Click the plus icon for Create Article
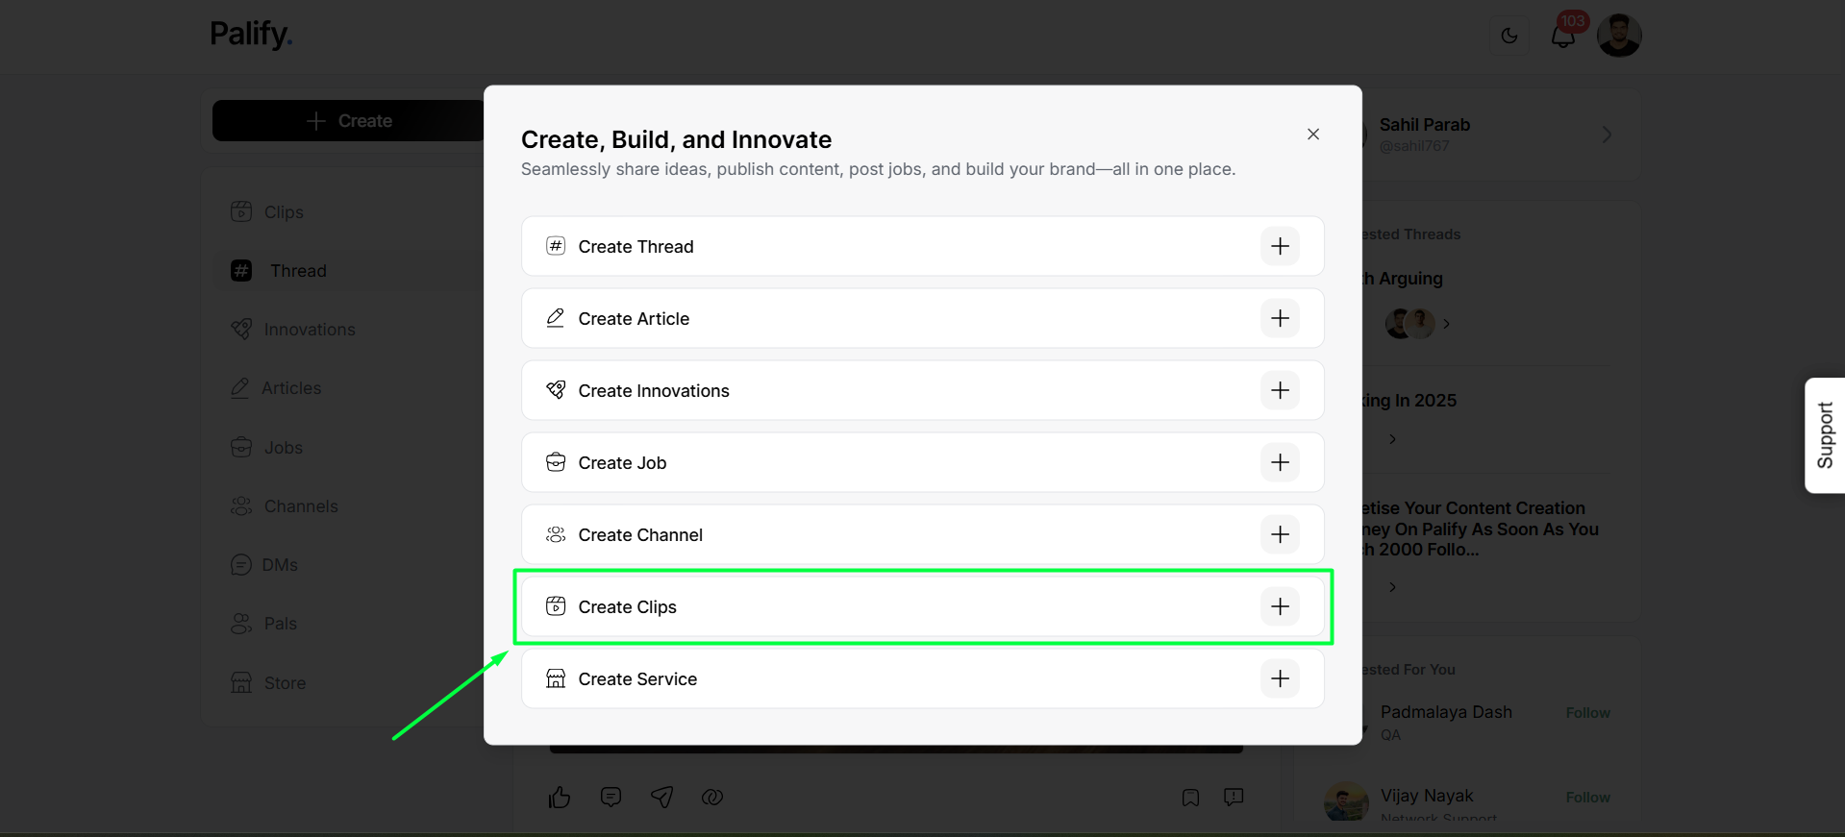1845x837 pixels. point(1280,318)
